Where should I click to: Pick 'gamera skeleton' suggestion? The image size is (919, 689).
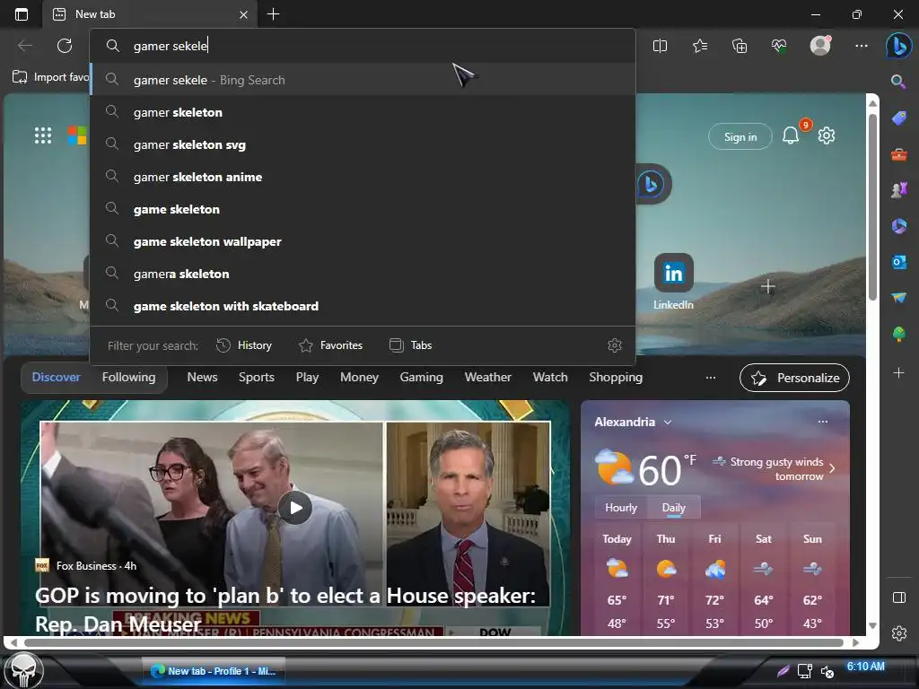click(x=363, y=274)
